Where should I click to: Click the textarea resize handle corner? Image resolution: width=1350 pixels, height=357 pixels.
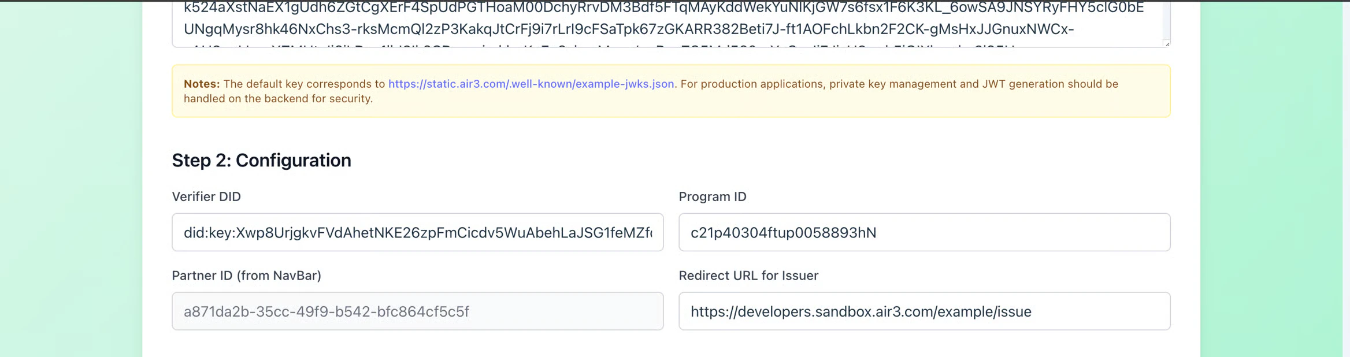[1166, 43]
